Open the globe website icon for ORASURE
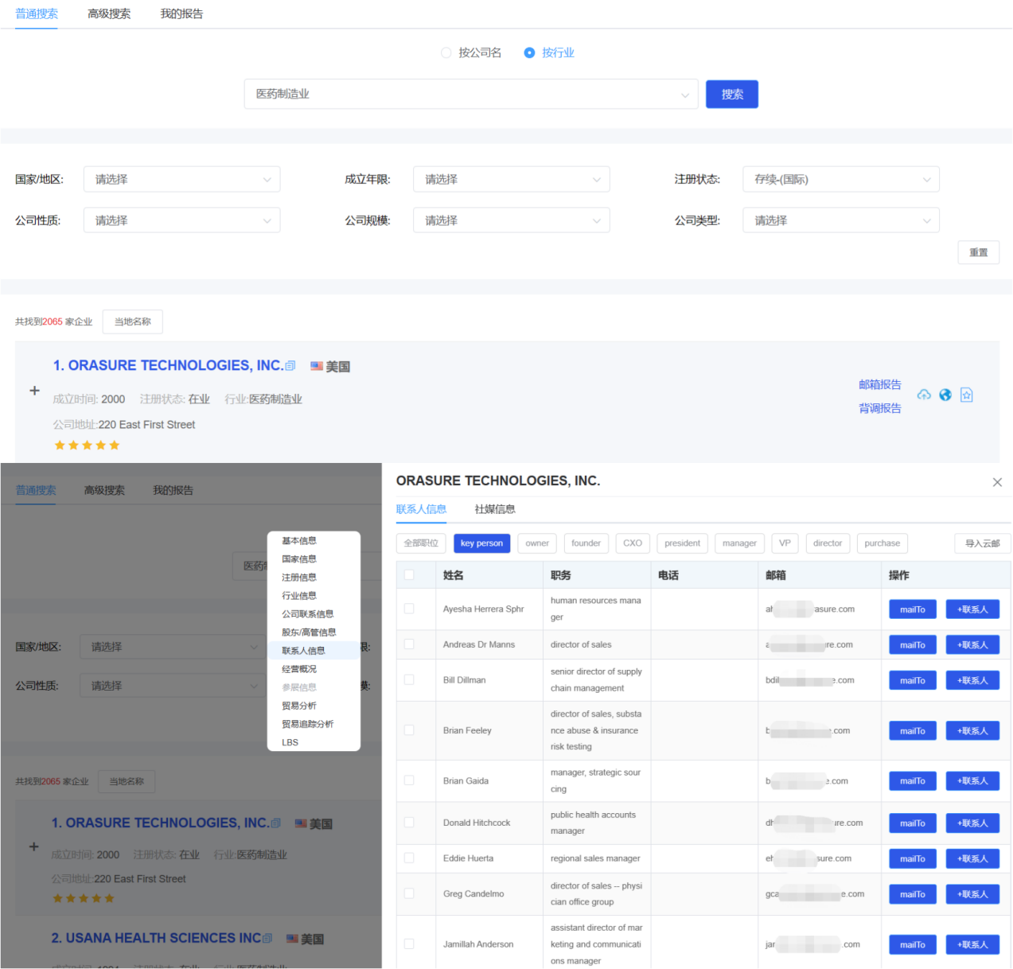The image size is (1013, 969). pyautogui.click(x=945, y=395)
